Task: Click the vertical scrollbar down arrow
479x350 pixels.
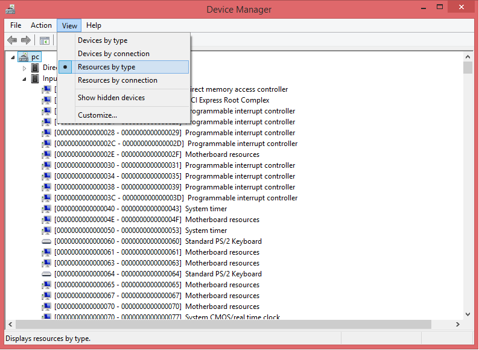Action: (468, 314)
